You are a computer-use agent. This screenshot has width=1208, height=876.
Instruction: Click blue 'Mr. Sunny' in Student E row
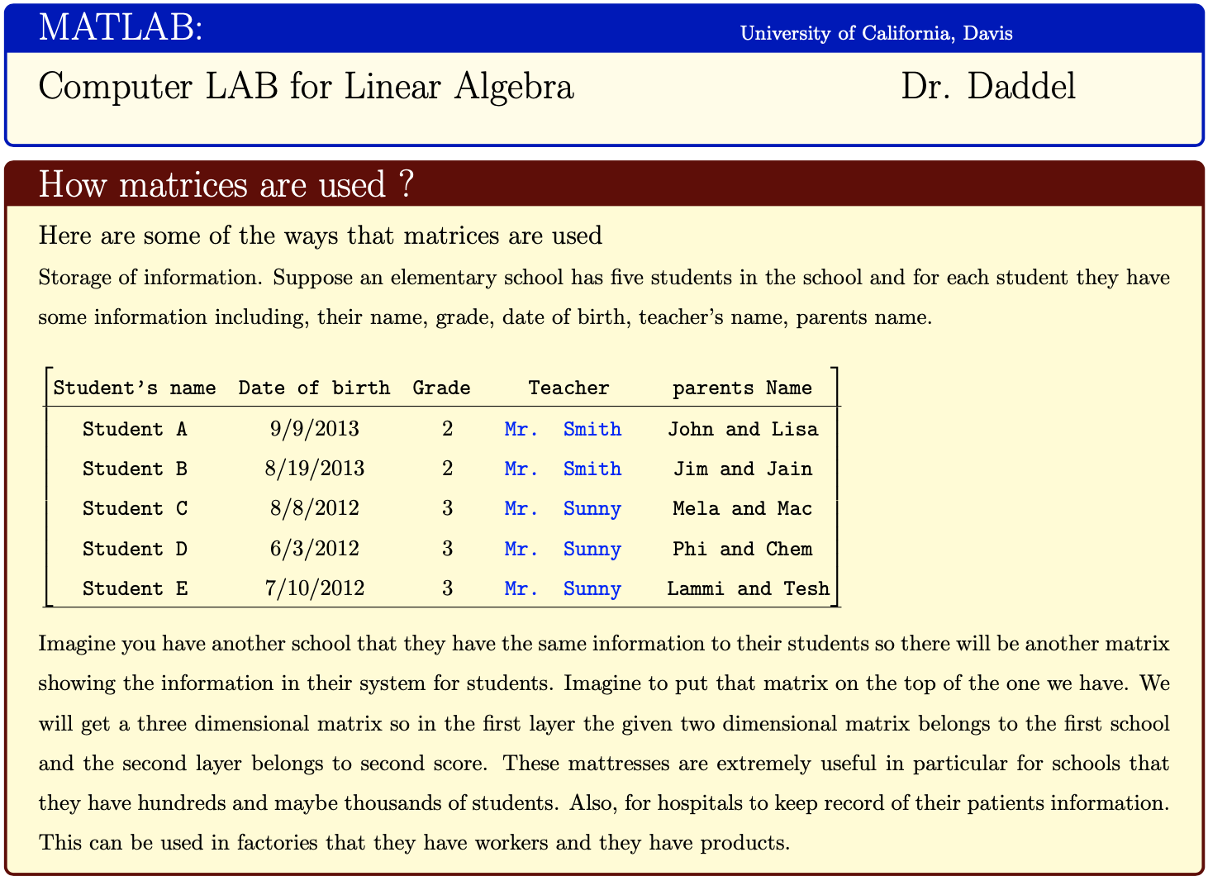pos(563,588)
